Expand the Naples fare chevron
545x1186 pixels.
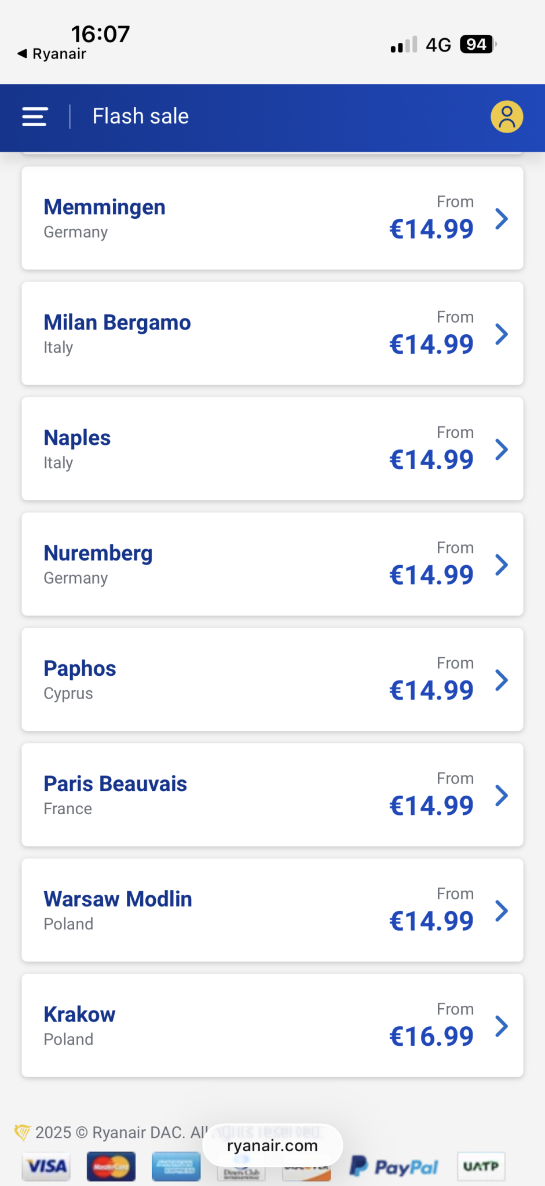coord(502,449)
